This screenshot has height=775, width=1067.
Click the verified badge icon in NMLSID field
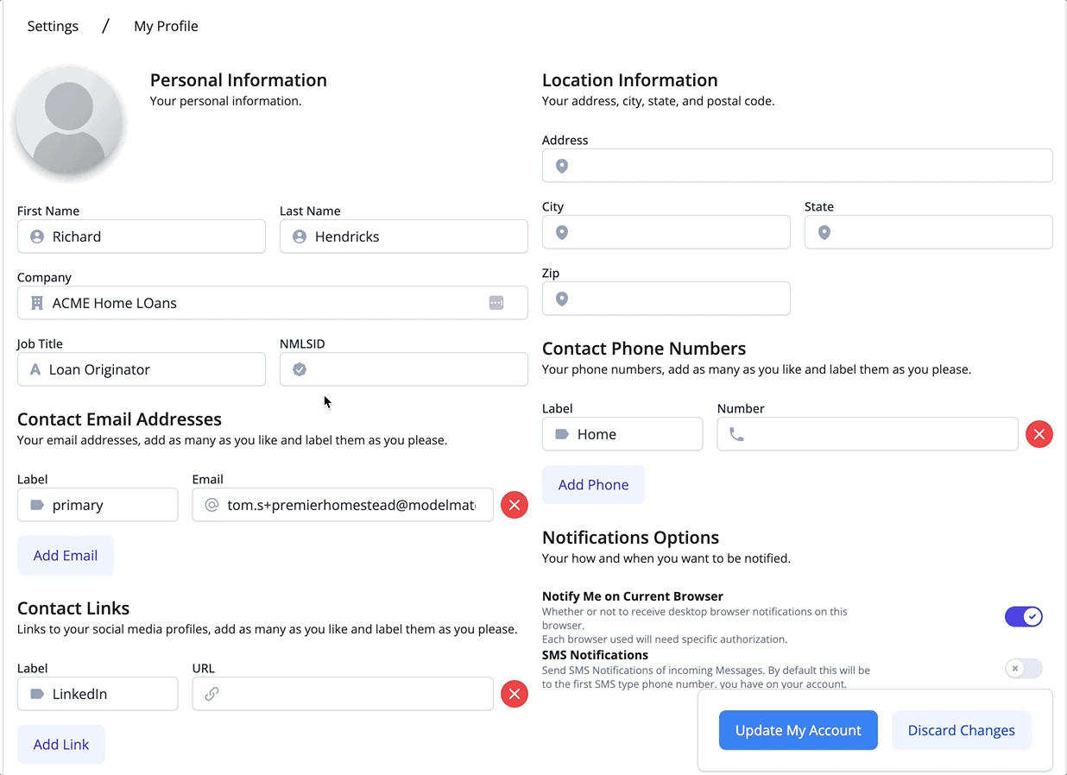pos(300,369)
